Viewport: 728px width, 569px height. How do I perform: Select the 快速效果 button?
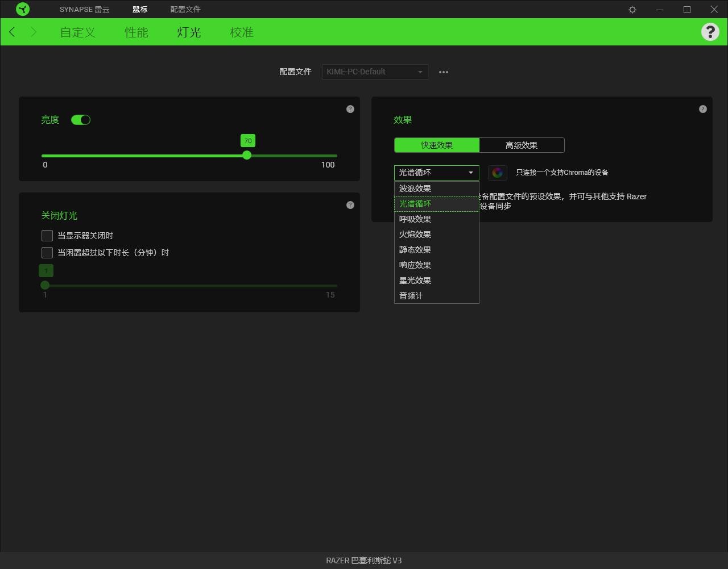click(x=437, y=145)
